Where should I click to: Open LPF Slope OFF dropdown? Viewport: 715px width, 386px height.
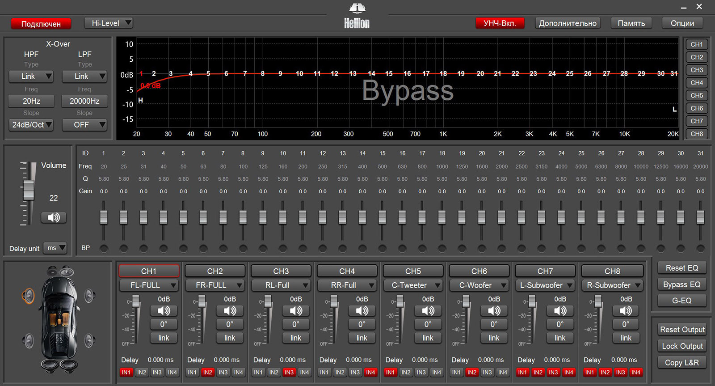click(x=84, y=125)
